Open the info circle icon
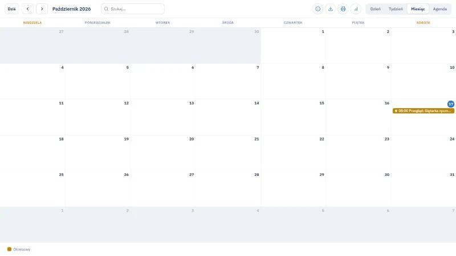This screenshot has height=256, width=456. pos(318,9)
